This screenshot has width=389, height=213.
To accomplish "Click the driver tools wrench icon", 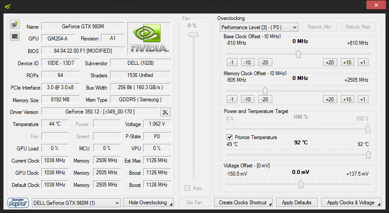I will point(165,112).
